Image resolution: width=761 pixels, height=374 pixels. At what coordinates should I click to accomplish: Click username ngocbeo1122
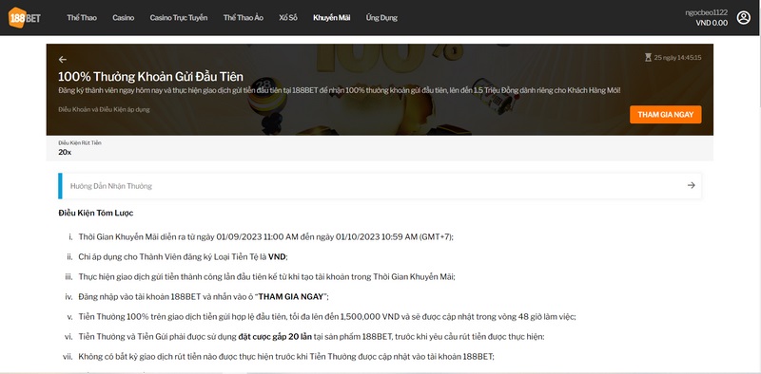706,13
